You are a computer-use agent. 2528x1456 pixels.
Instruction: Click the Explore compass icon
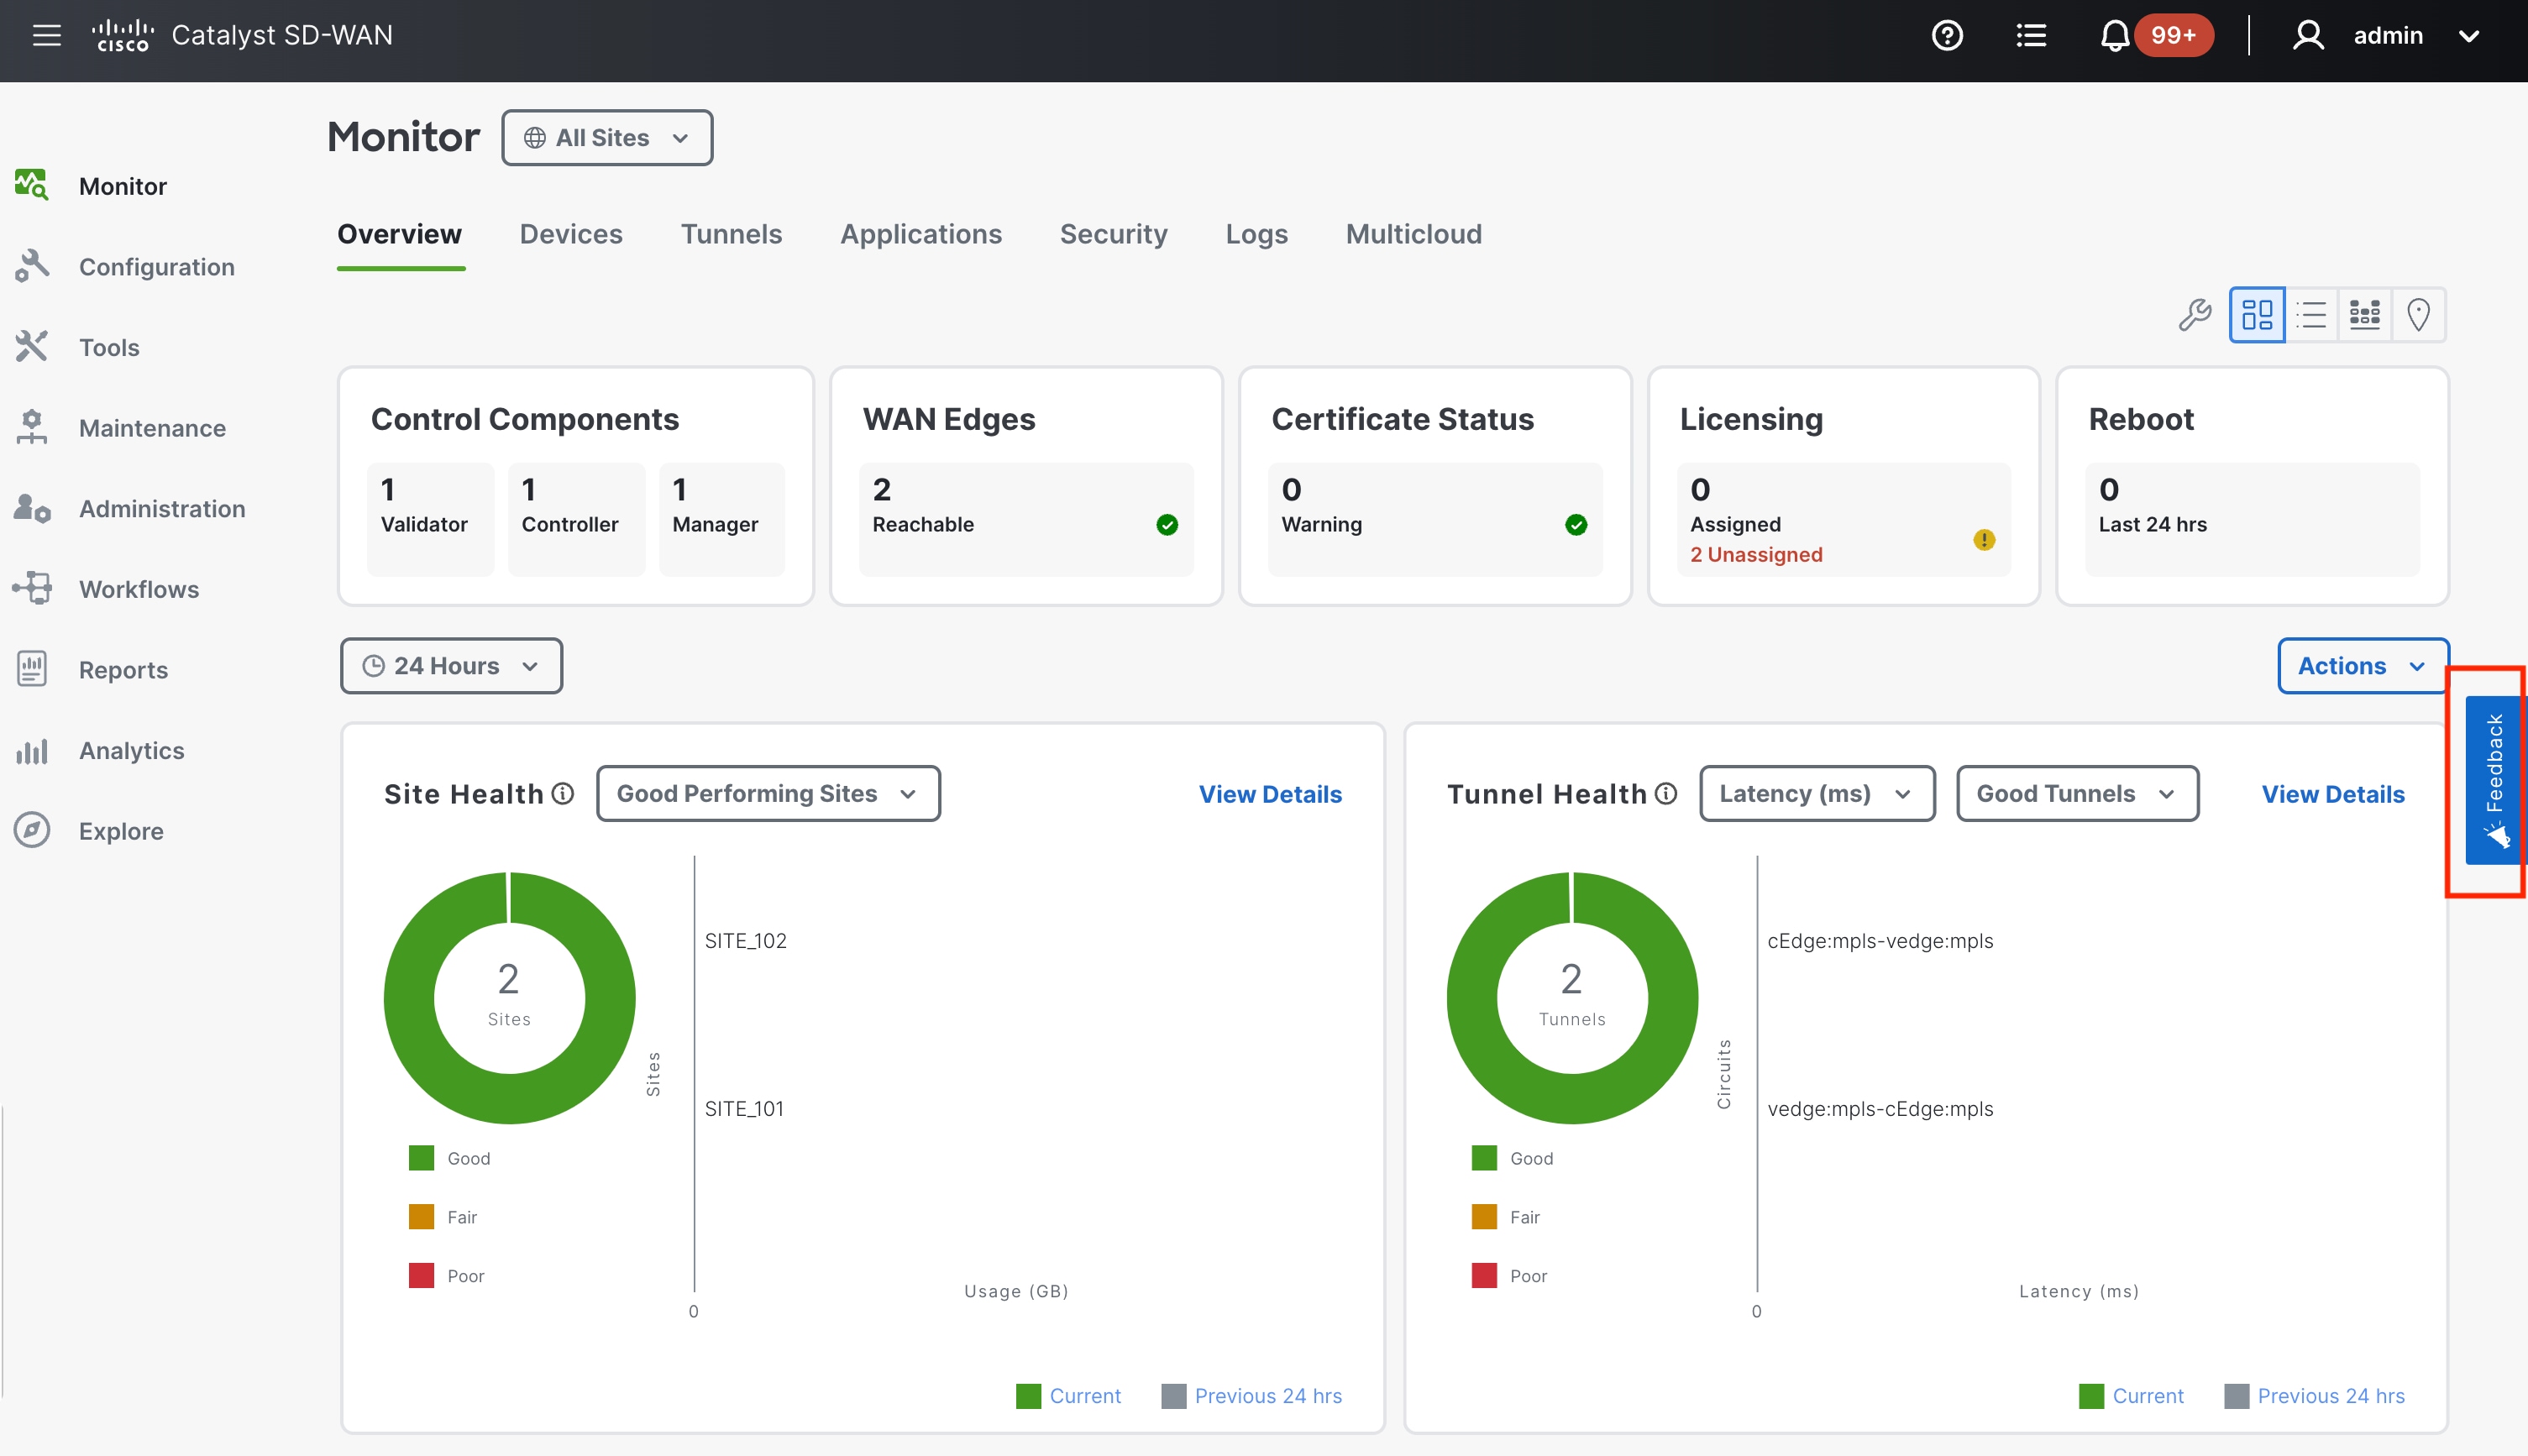31,830
